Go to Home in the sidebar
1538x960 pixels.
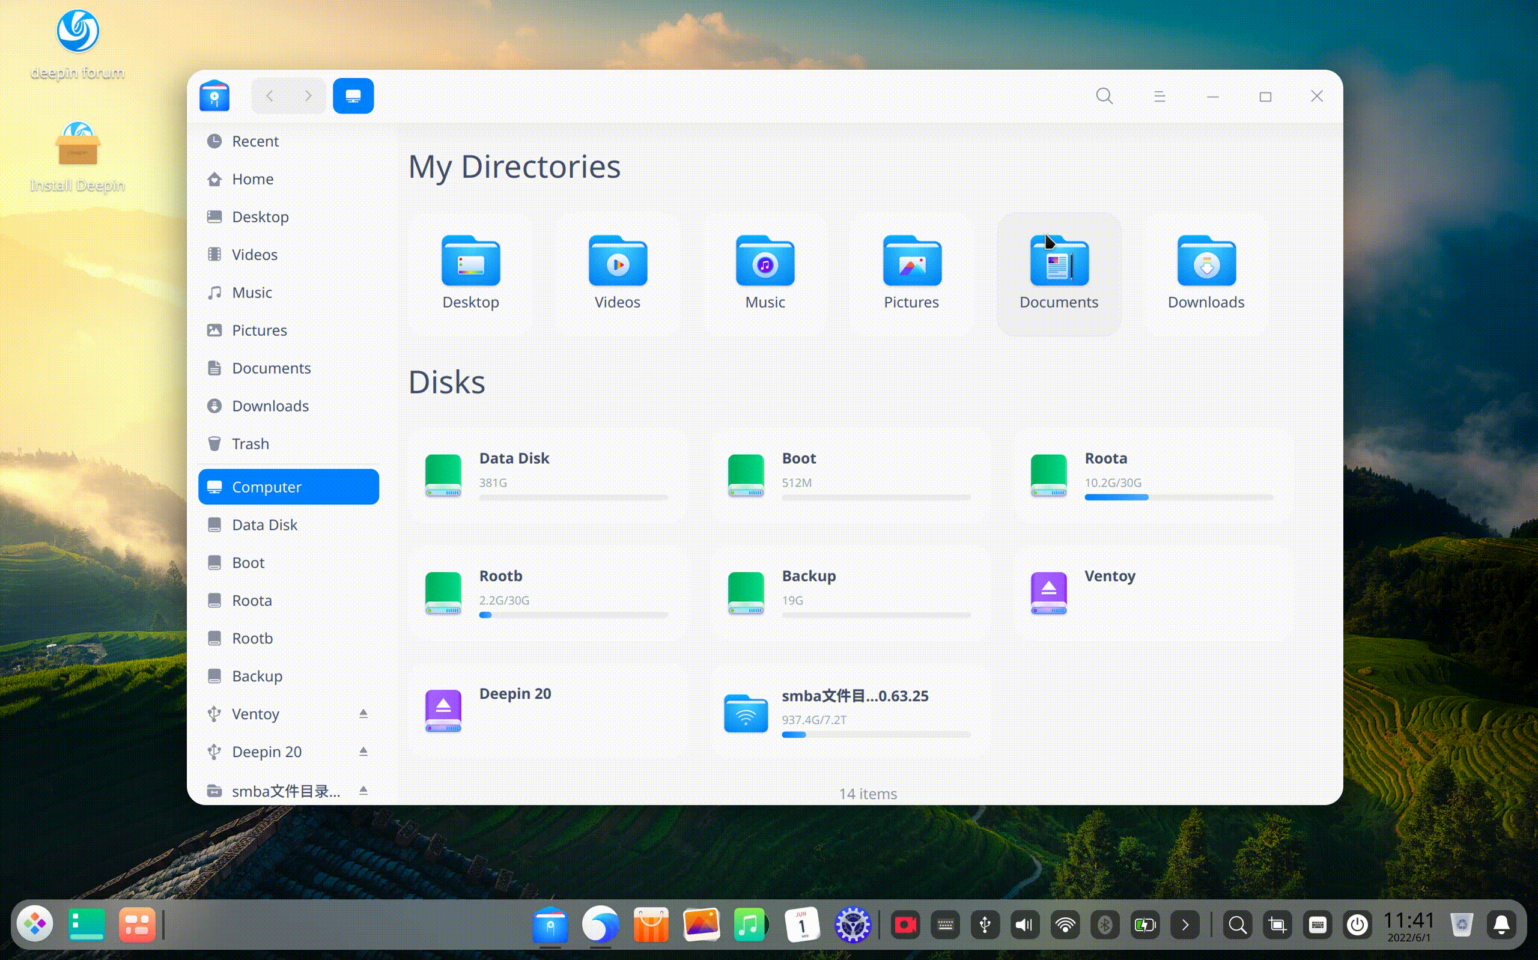288,179
